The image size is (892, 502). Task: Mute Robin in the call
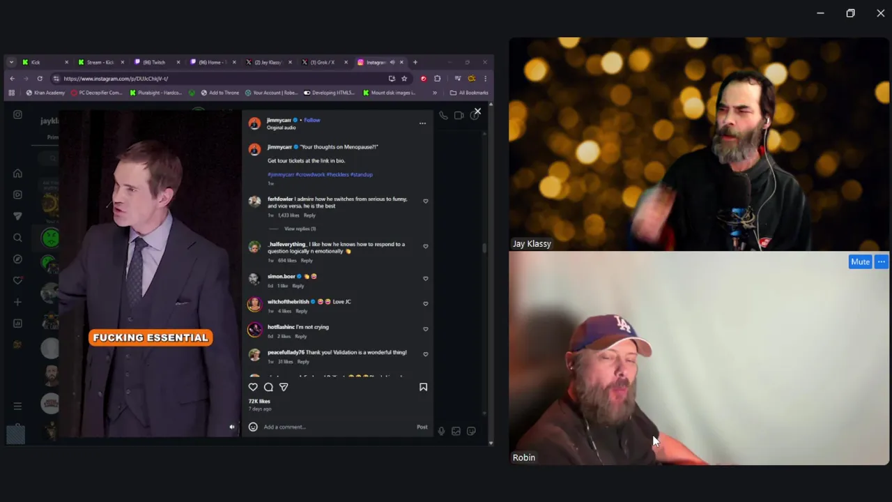coord(860,262)
